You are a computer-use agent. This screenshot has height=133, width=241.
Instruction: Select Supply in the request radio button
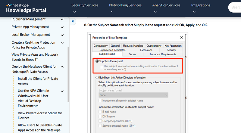pos(97,61)
